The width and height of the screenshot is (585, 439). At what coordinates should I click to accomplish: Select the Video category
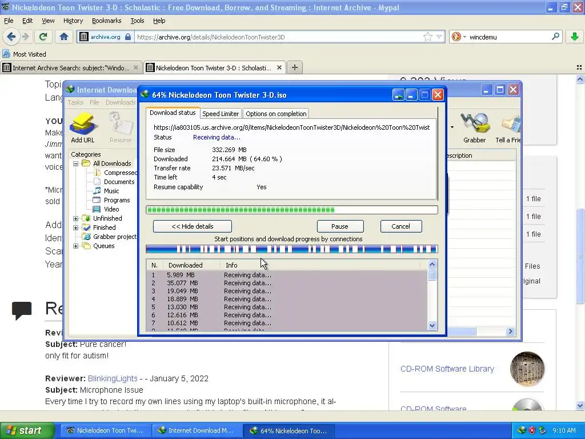106,209
